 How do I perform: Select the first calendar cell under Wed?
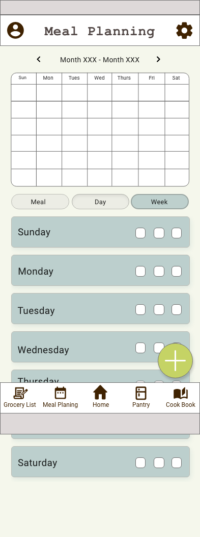[100, 92]
